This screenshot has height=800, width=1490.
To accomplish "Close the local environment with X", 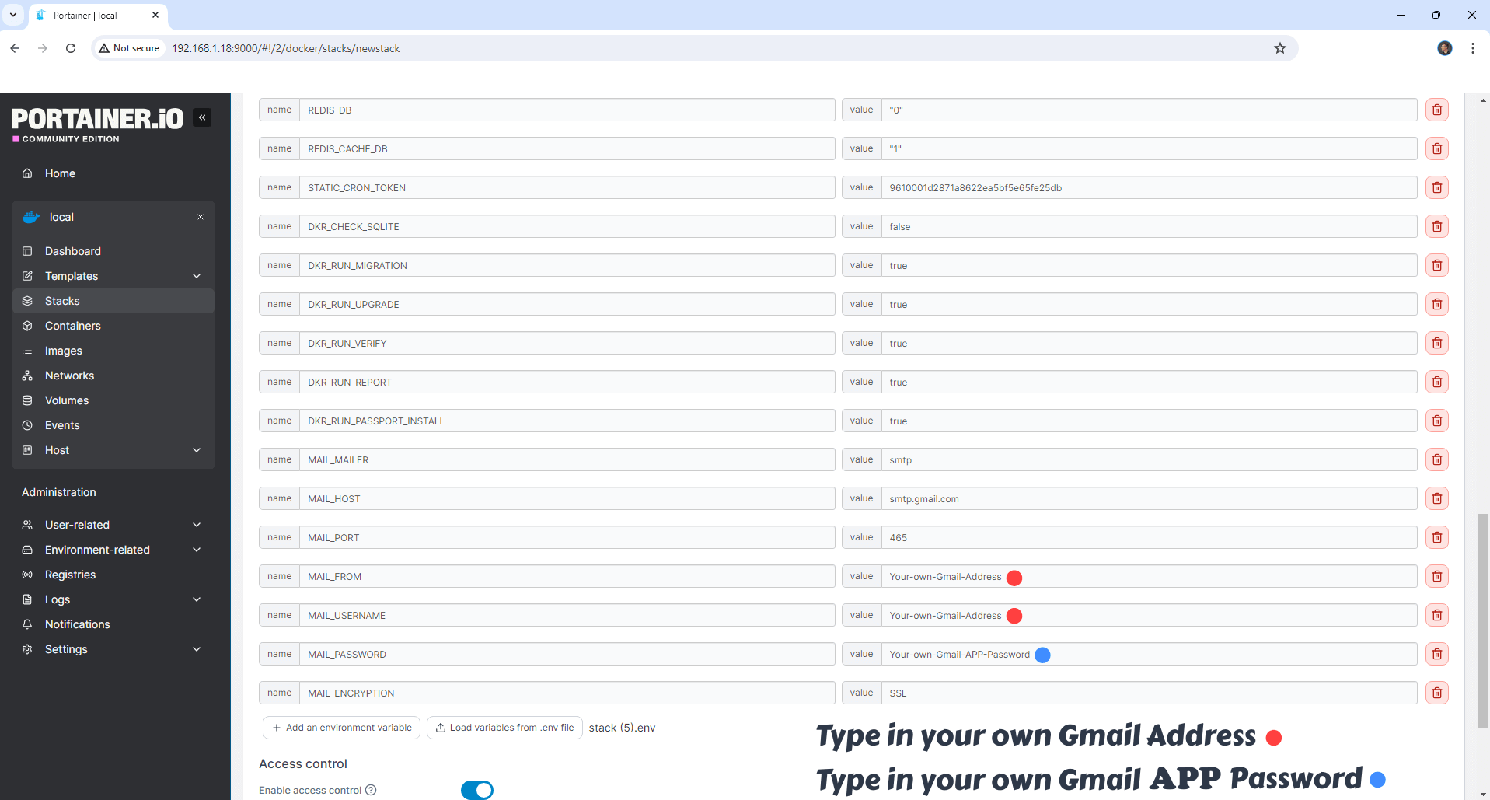I will pyautogui.click(x=201, y=217).
